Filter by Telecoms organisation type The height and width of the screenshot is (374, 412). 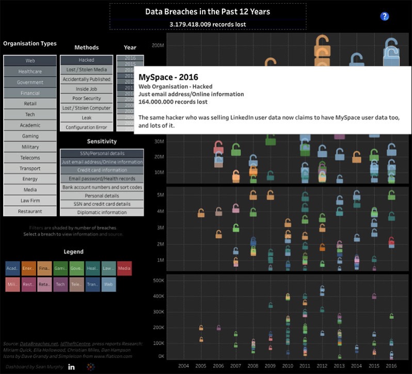point(30,158)
